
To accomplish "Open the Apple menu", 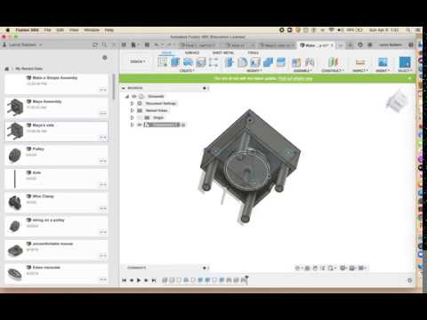I will (x=8, y=30).
